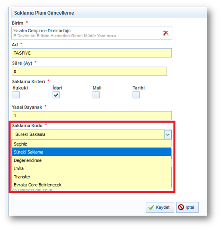
Task: Tick the Mali checkbox
Action: [96, 95]
